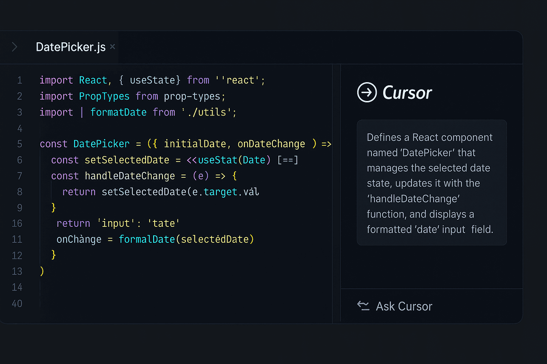Click 'DatePicker' identifier on line 5
547x364 pixels.
[101, 144]
